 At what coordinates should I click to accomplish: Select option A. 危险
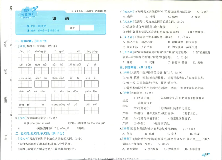127,134
